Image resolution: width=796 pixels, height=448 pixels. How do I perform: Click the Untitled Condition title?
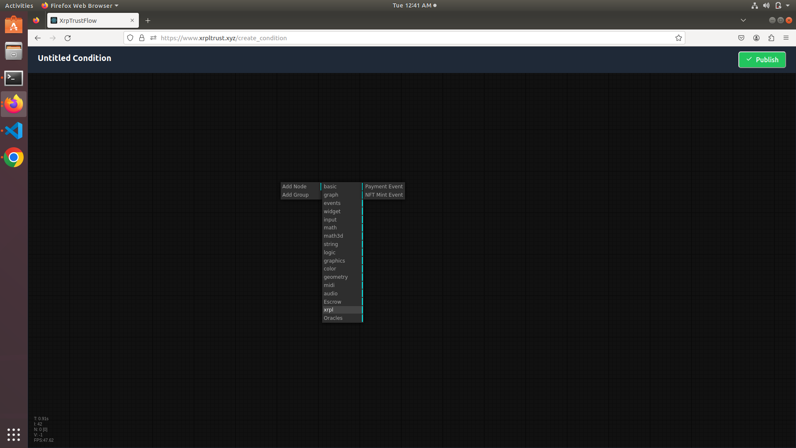pyautogui.click(x=75, y=58)
